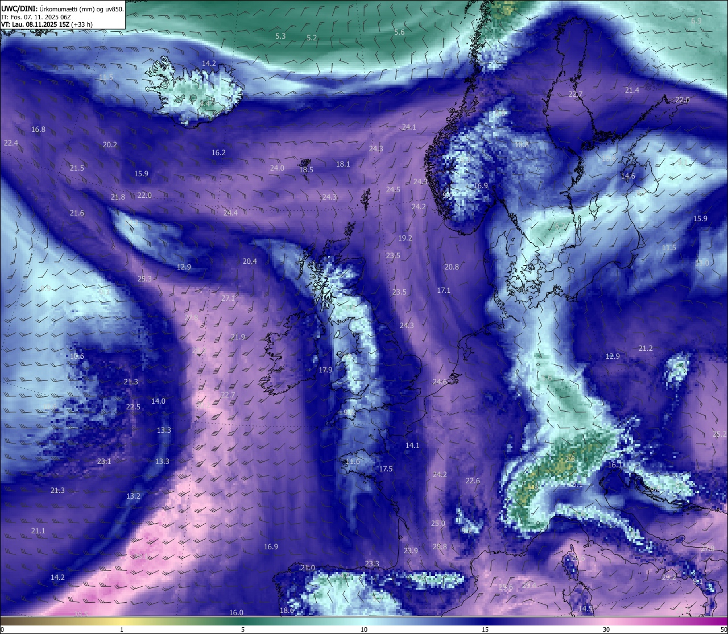Viewport: 728px width, 634px height.
Task: Click the 14.6 value over the Baltics
Action: [628, 176]
